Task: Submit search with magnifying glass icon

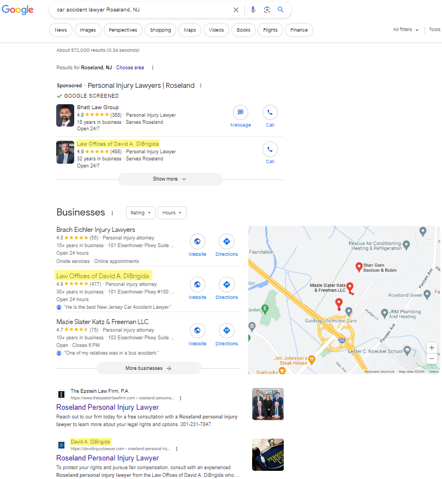Action: coord(280,10)
